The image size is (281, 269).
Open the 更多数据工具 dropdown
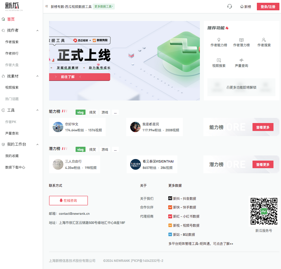(x=104, y=7)
